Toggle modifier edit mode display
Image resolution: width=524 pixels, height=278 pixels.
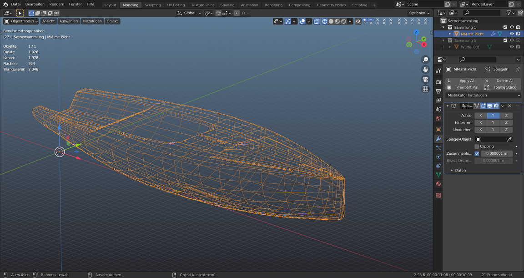click(483, 106)
